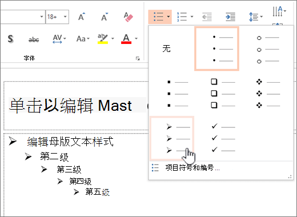Click the numbered list icon
Screen dimensions: 297x217
182,17
